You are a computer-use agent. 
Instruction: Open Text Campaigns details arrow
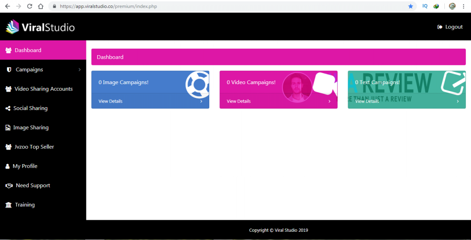point(458,101)
